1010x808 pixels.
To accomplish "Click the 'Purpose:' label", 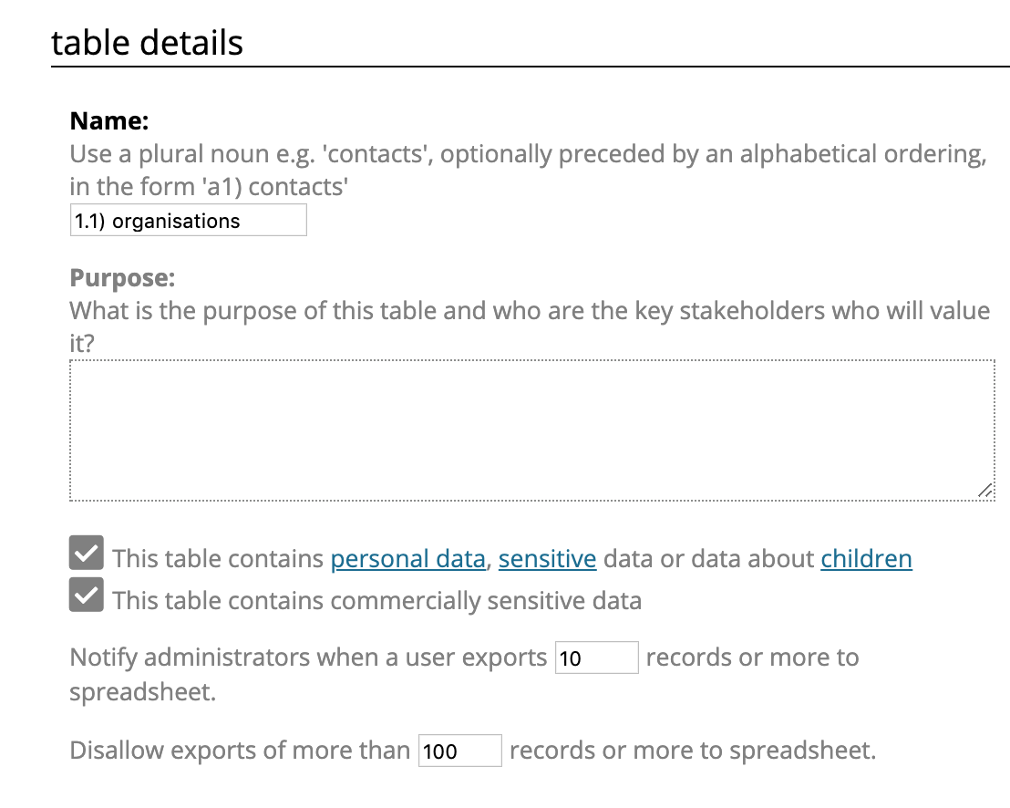I will 122,277.
